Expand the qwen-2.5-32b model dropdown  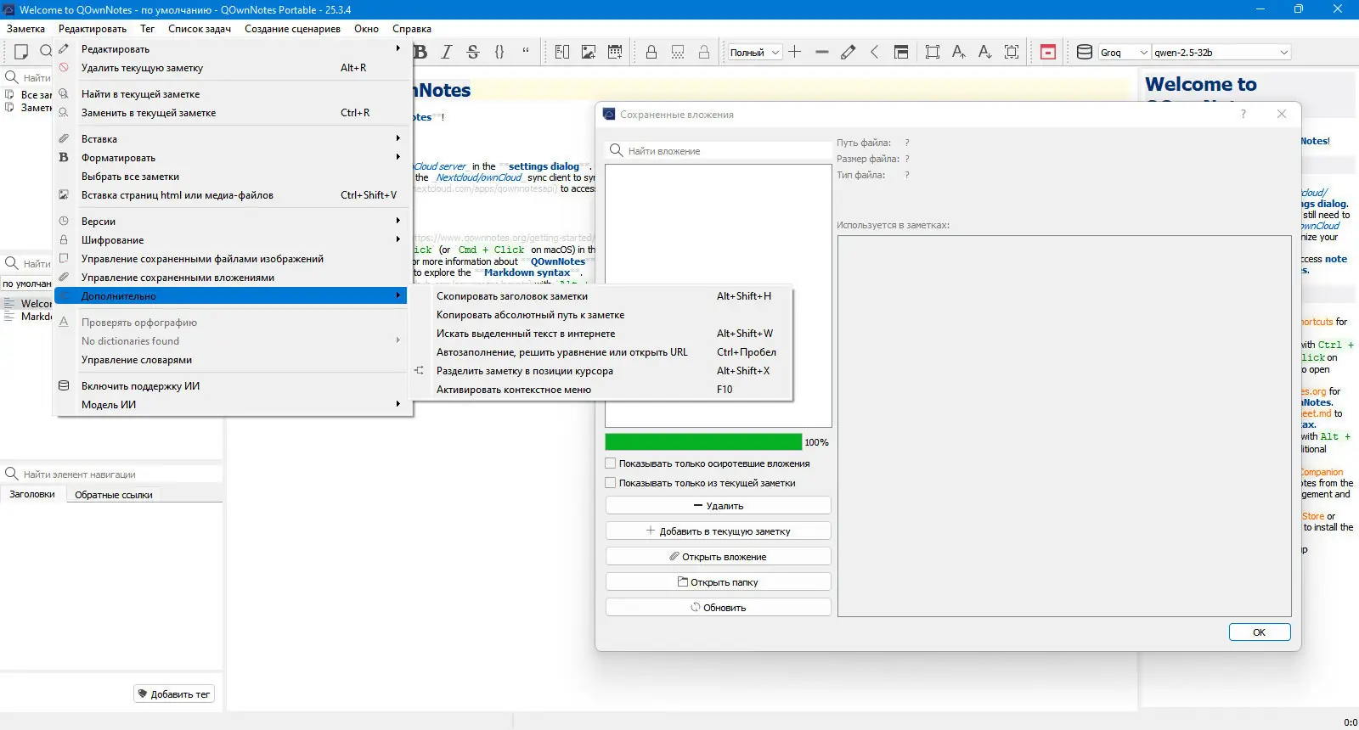click(x=1221, y=53)
